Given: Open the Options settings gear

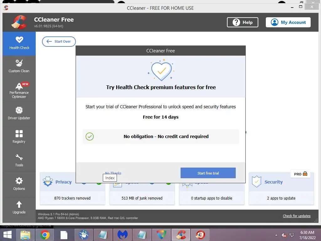Looking at the screenshot, I should click(x=19, y=181).
